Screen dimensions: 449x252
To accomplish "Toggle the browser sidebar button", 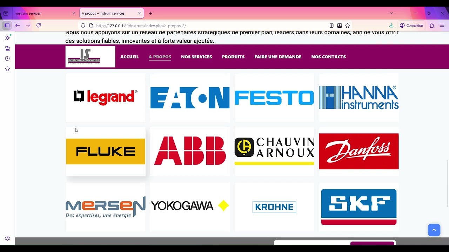I will click(7, 26).
